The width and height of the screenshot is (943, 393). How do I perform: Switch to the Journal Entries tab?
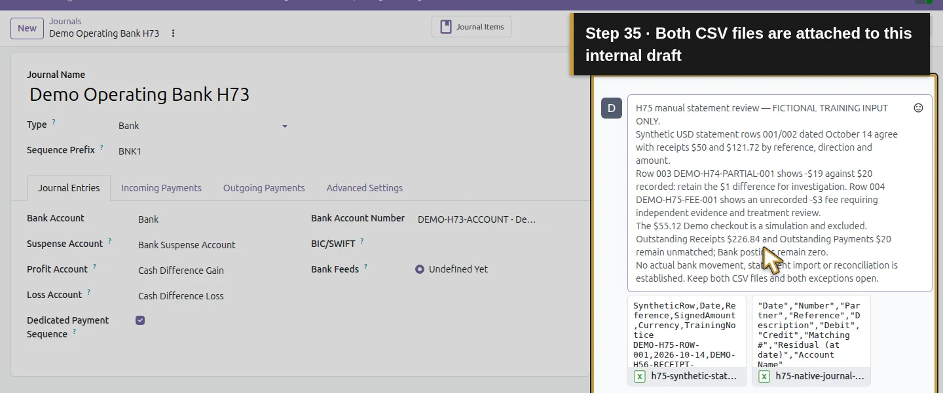click(69, 188)
